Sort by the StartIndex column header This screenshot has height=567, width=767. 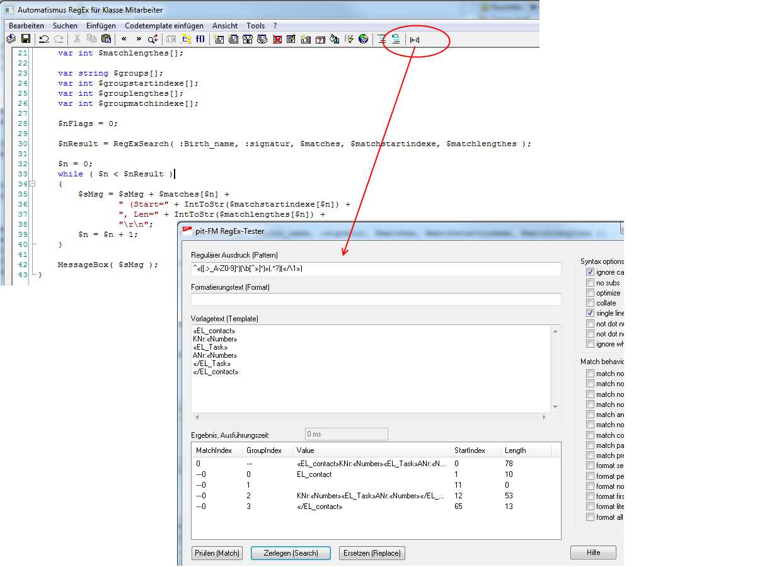click(x=475, y=450)
